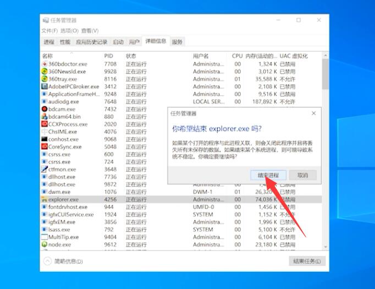Click the PID 792 cell of lsass.exe
375x289 pixels.
[x=109, y=230]
